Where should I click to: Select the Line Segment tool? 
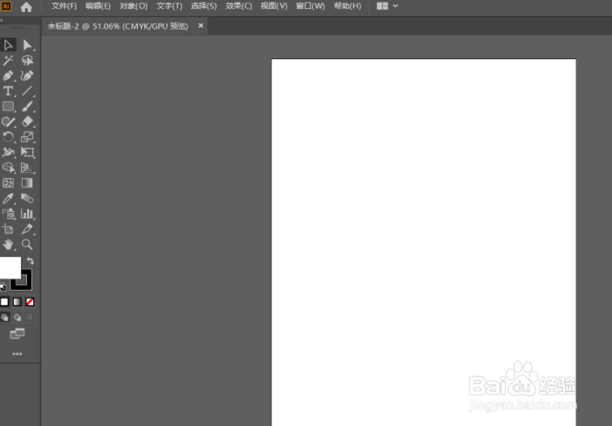click(27, 91)
